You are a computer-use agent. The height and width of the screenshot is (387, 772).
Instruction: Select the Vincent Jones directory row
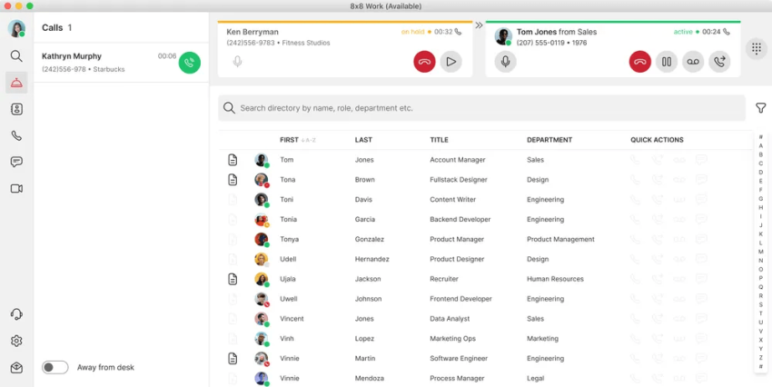point(485,319)
